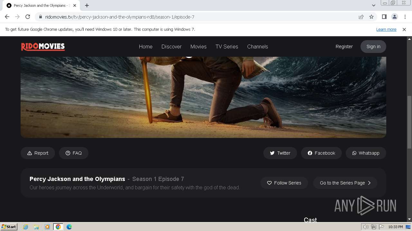Go back using browser back arrow
The image size is (412, 231).
pos(7,17)
